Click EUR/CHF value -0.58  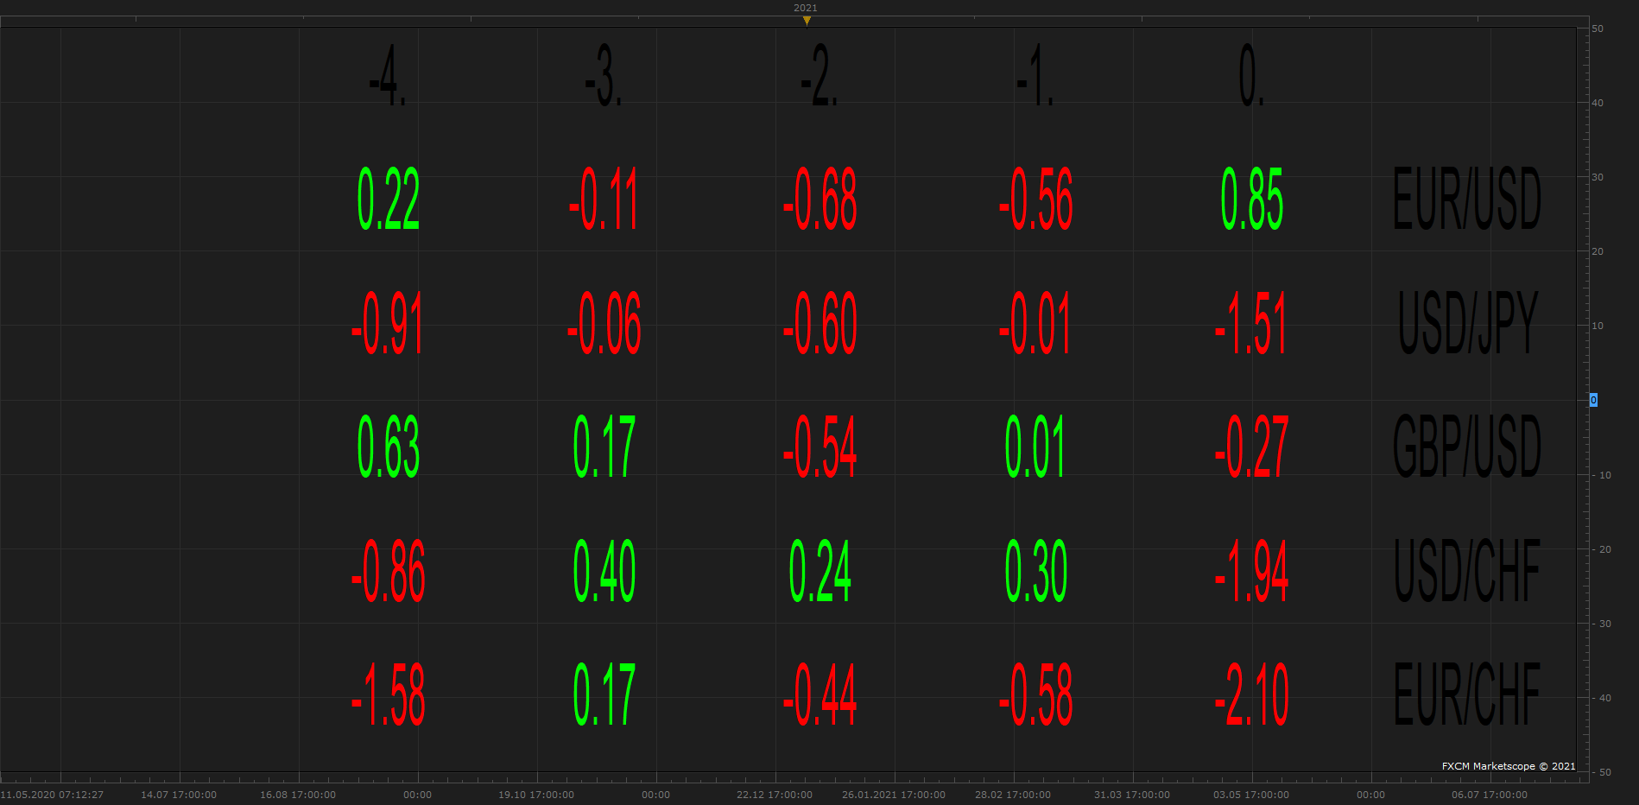tap(1035, 694)
